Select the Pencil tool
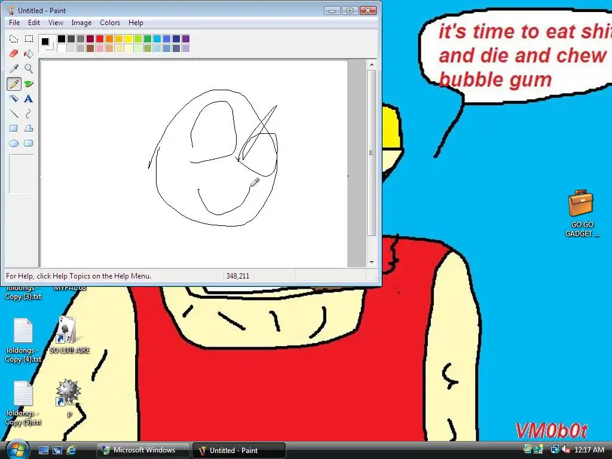The width and height of the screenshot is (612, 459). click(14, 84)
